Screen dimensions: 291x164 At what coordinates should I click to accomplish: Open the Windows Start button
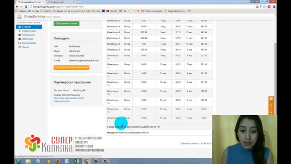pos(18,161)
